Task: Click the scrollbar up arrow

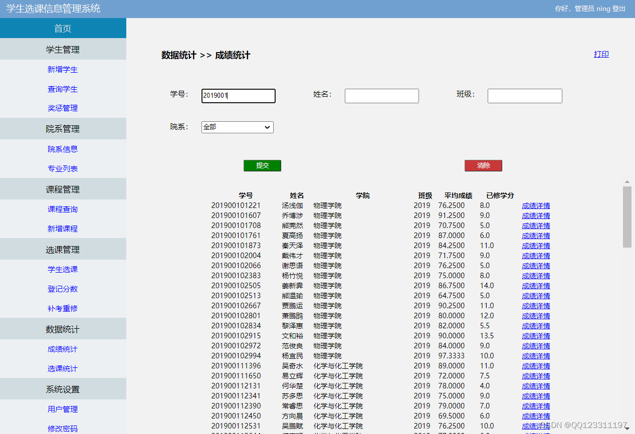Action: tap(627, 182)
